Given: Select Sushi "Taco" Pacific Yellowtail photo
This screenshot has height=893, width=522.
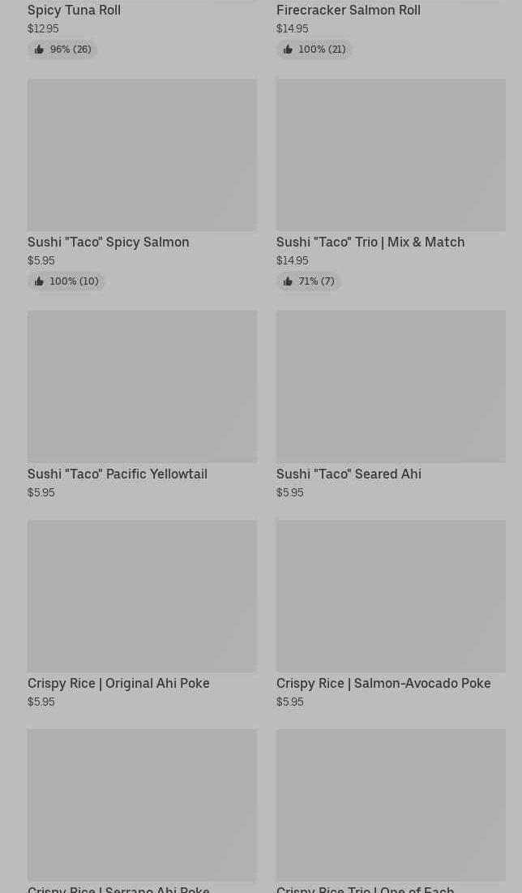Looking at the screenshot, I should [143, 387].
